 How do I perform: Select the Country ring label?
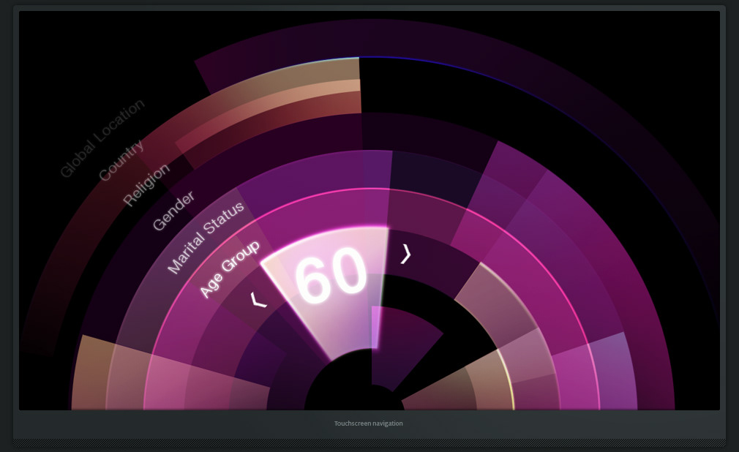pyautogui.click(x=121, y=160)
